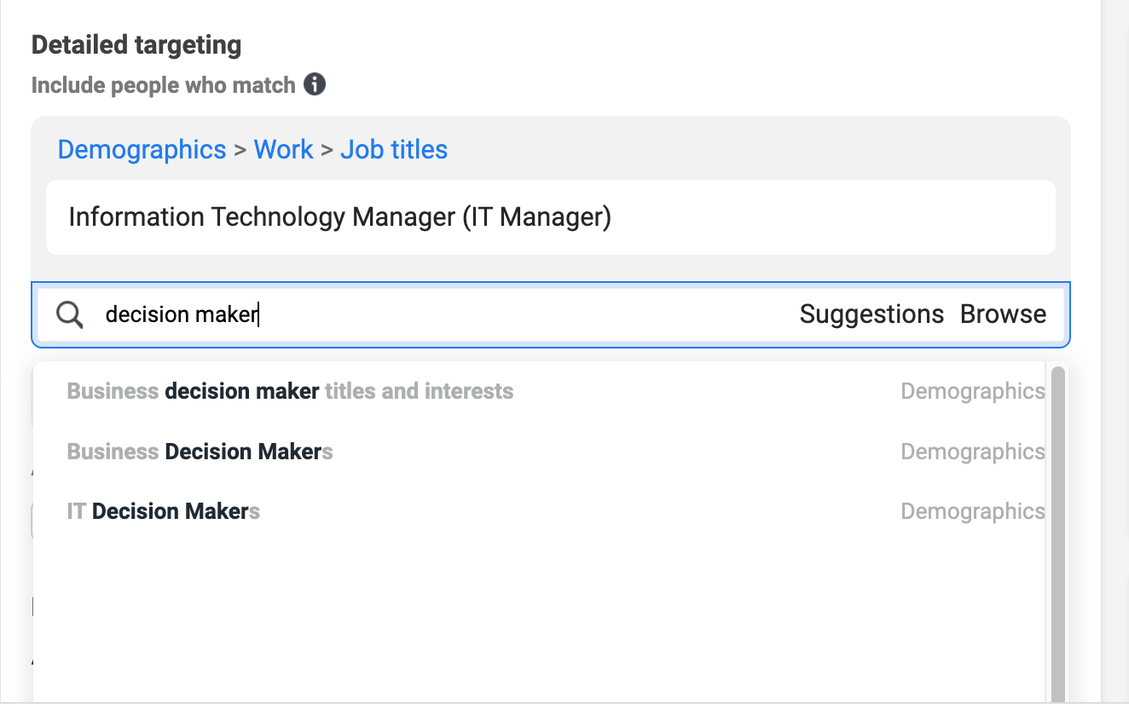Go to the Work breadcrumb level
This screenshot has width=1129, height=714.
(283, 150)
